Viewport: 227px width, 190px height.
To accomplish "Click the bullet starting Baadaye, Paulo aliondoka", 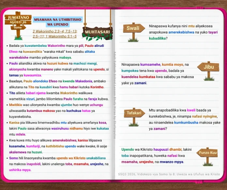I will click(x=56, y=84).
